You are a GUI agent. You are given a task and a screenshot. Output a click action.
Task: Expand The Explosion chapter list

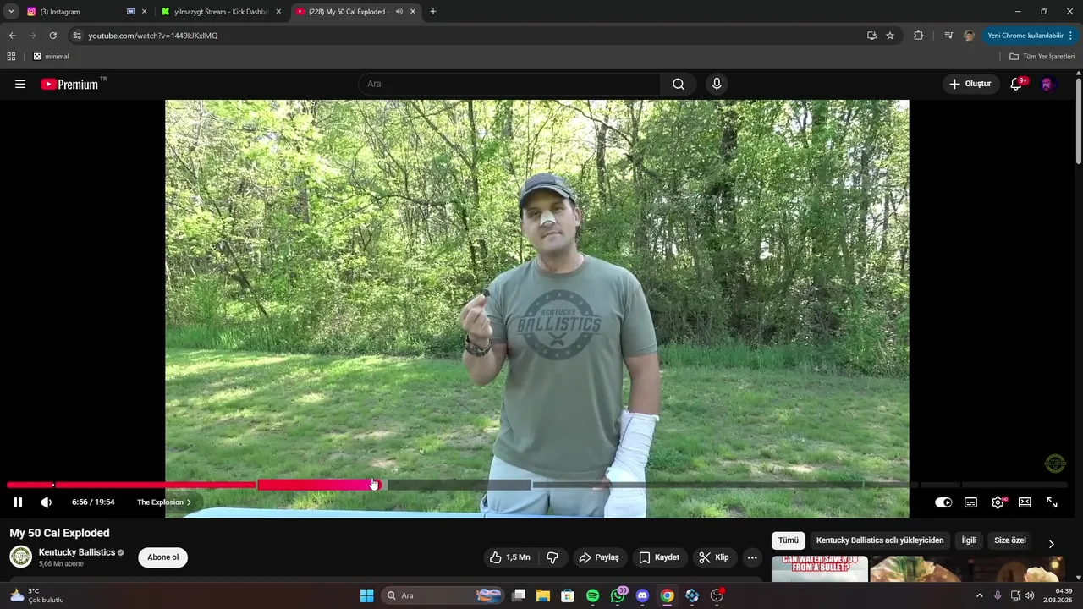click(164, 502)
